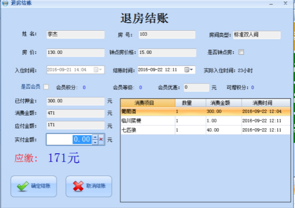Image resolution: width=295 pixels, height=208 pixels.
Task: Toggle the 是否钟点房 checkbox
Action: tap(241, 52)
